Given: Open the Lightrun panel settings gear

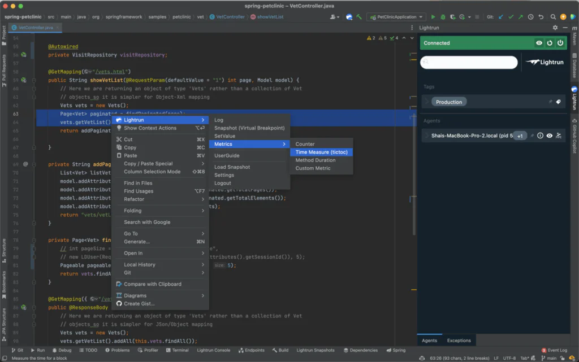Looking at the screenshot, I should 555,27.
